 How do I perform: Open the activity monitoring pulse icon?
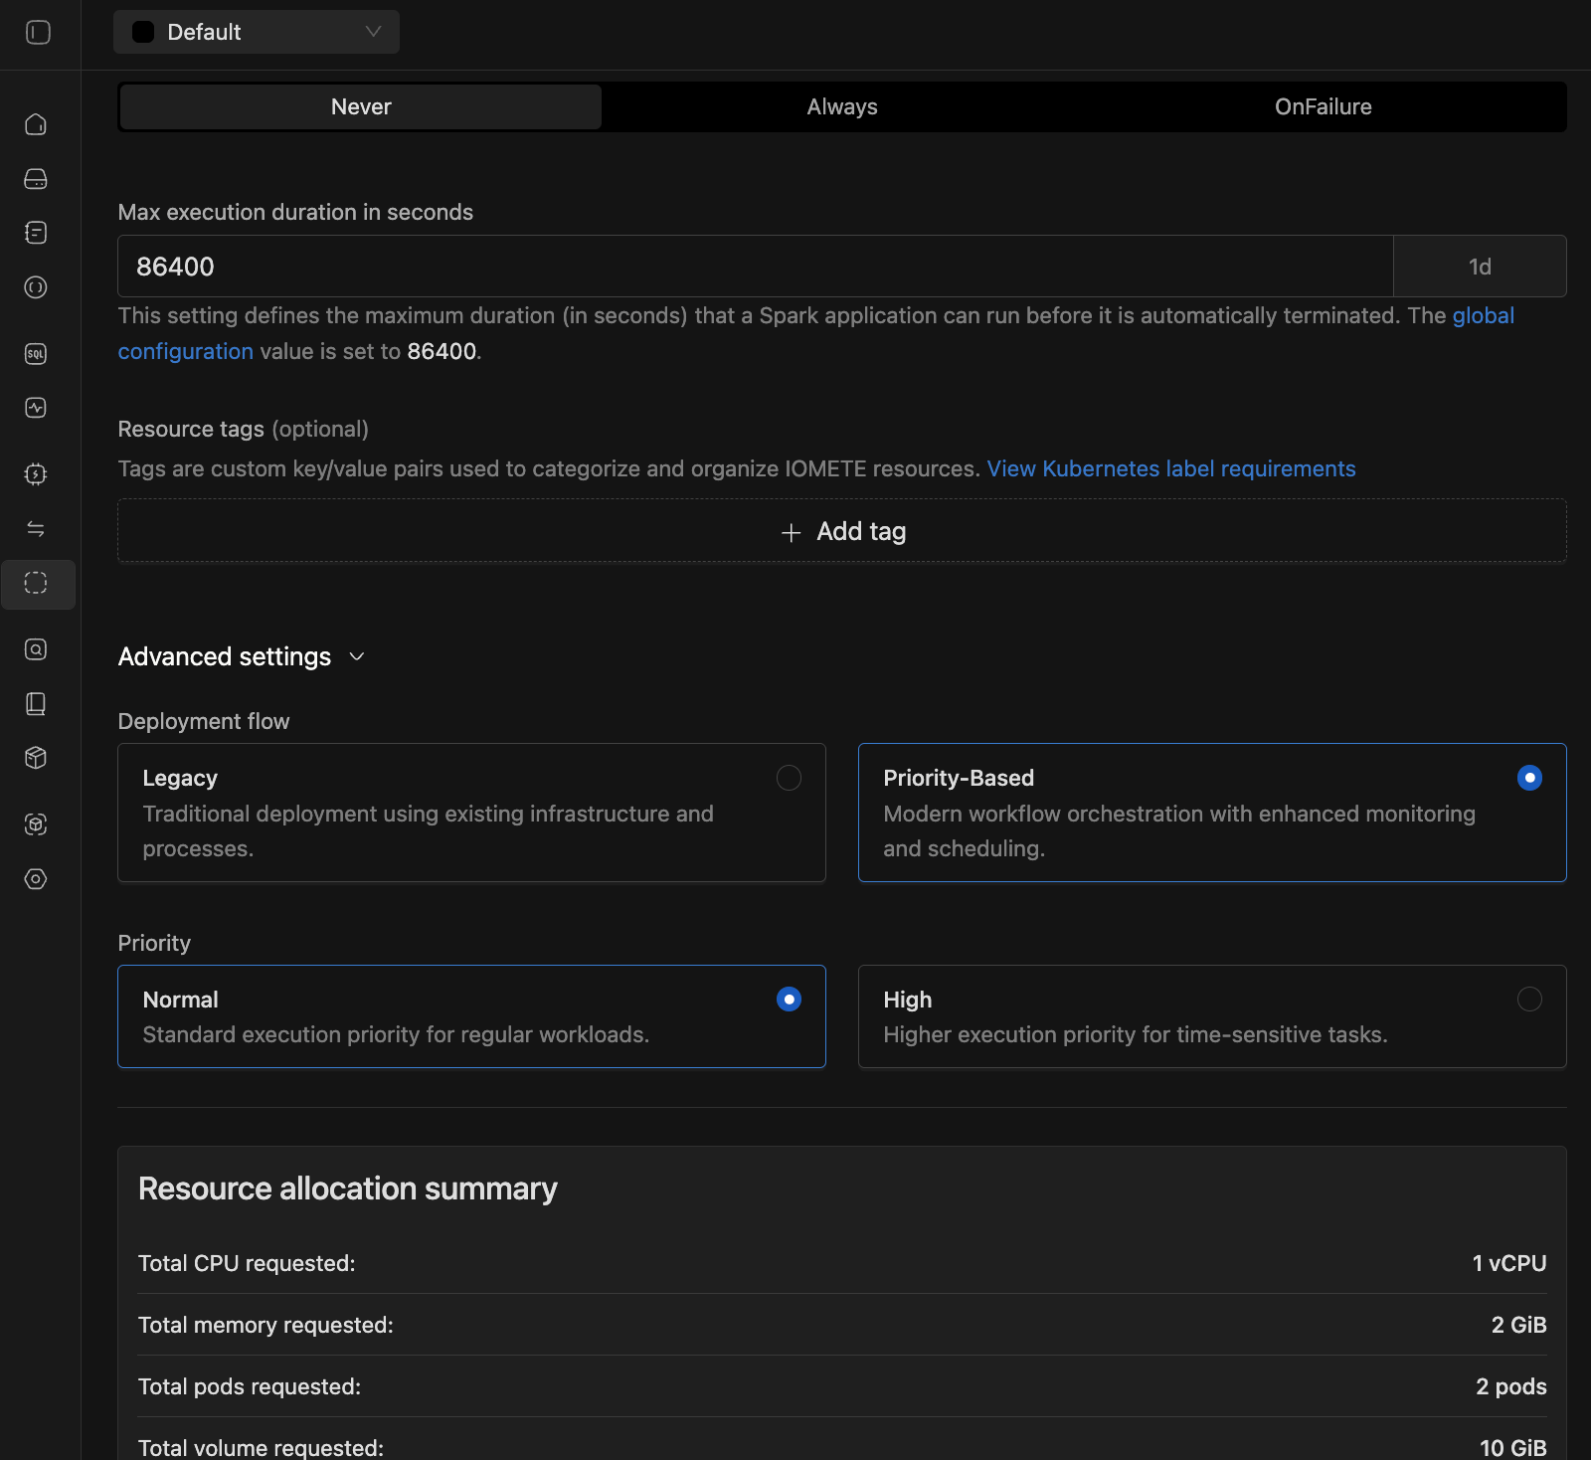(x=36, y=408)
